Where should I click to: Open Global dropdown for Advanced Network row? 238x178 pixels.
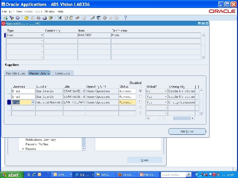point(166,102)
